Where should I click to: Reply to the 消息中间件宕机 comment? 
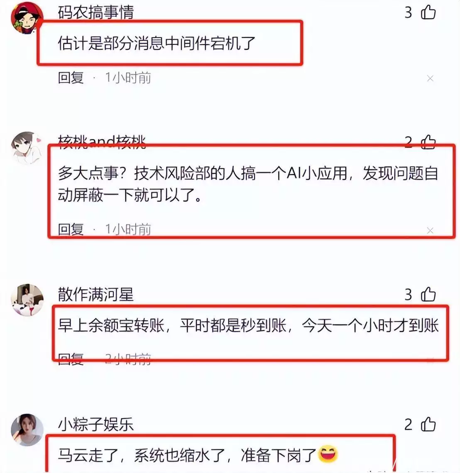pos(71,78)
